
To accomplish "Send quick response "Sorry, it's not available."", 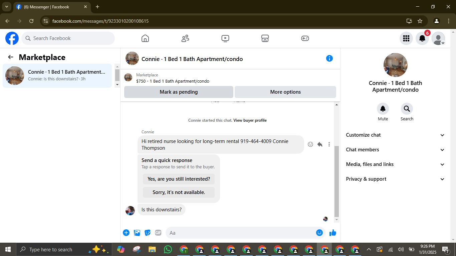I will (179, 192).
